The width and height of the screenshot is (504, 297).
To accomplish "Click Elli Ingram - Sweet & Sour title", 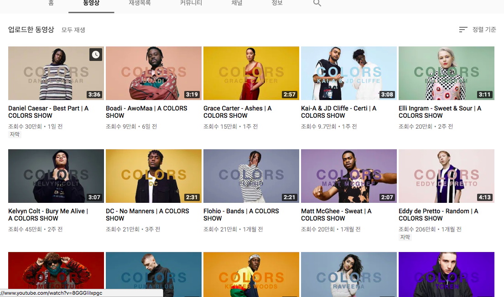I will click(440, 112).
